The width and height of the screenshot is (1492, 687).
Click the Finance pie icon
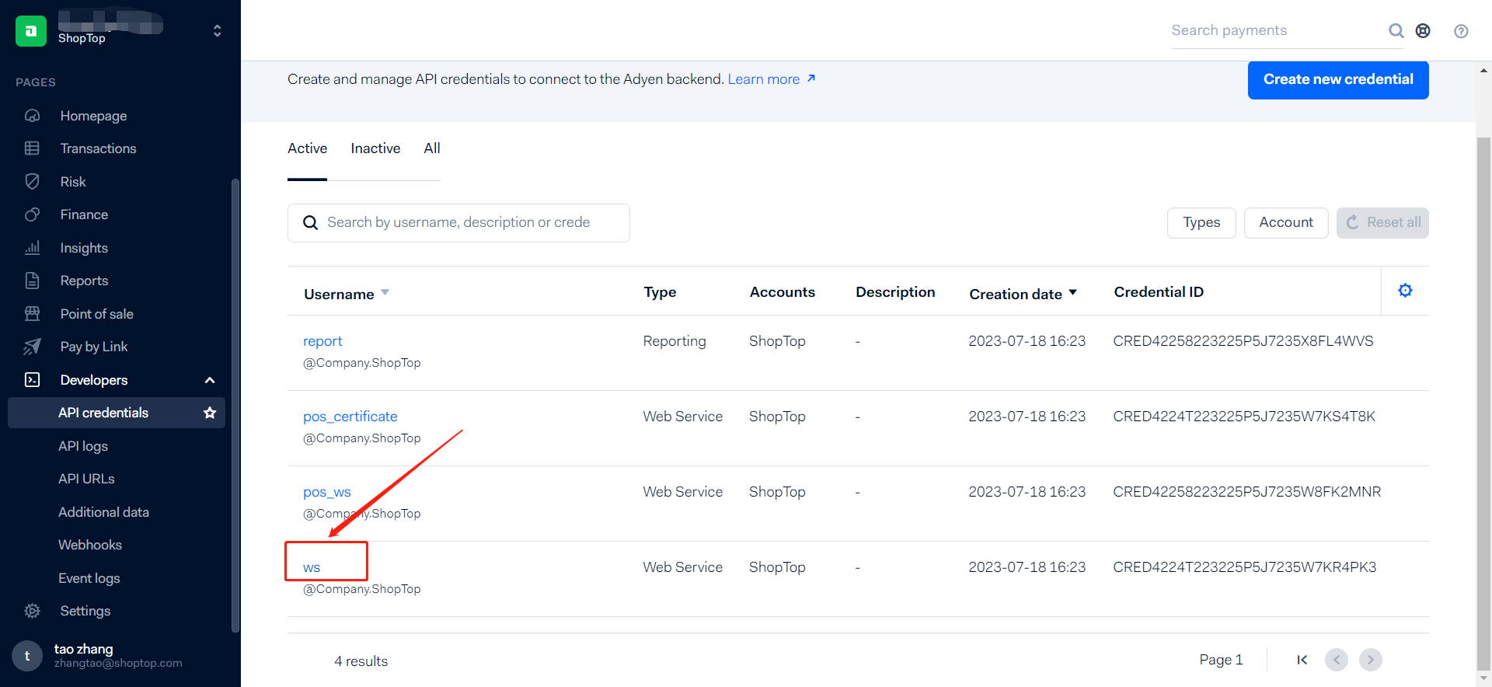pyautogui.click(x=32, y=214)
